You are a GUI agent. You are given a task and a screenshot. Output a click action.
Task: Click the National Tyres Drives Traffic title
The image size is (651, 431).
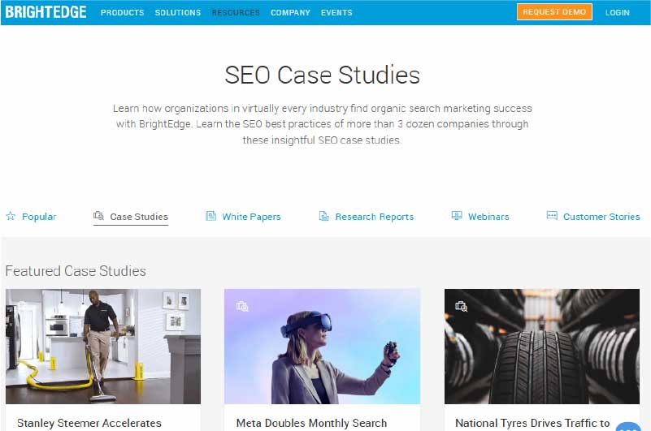(532, 423)
